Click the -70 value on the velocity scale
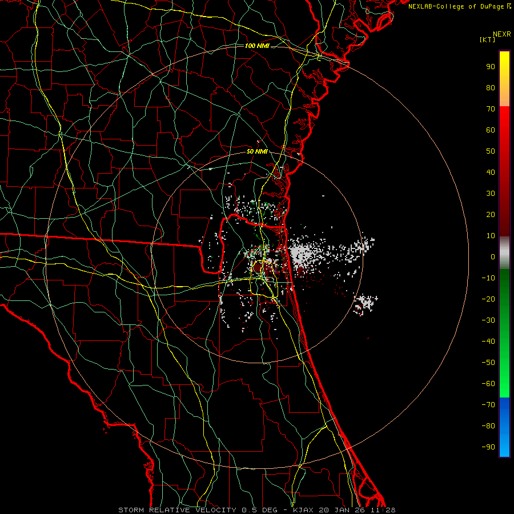Viewport: 514px width, 514px height. (x=488, y=405)
